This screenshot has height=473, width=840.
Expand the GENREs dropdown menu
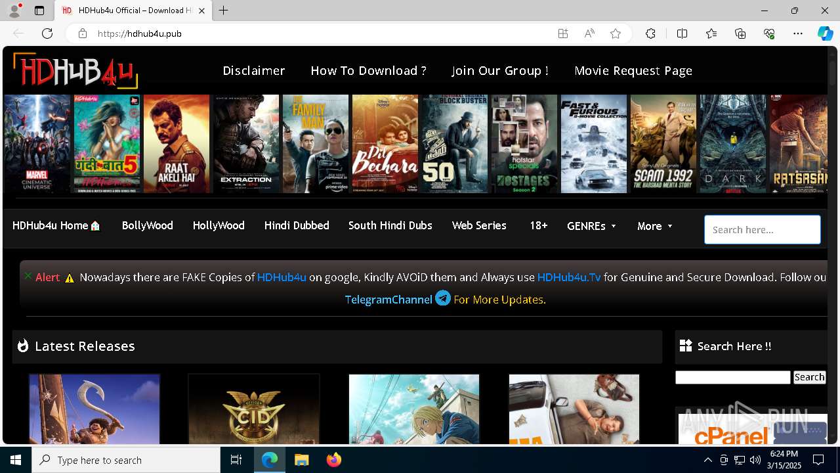coord(592,226)
